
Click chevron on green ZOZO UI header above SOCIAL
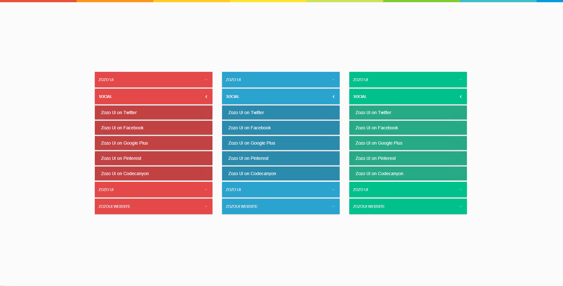click(x=461, y=80)
